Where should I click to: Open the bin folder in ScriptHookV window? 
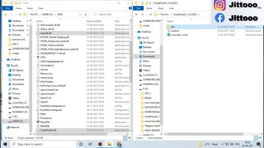(172, 27)
